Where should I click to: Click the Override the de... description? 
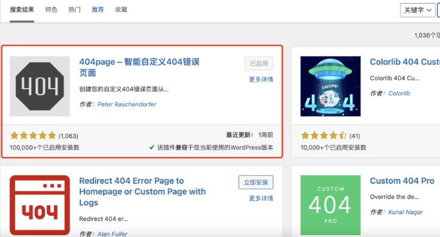395,197
